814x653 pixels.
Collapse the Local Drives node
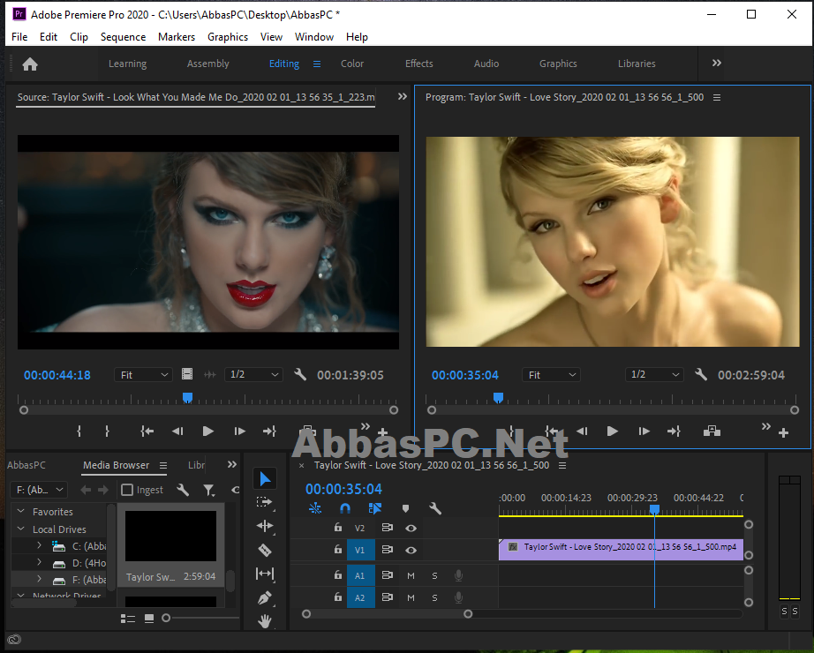21,529
